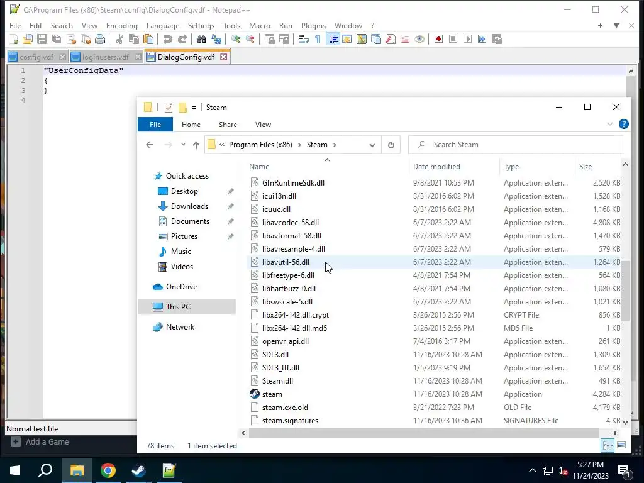
Task: Go up one folder in Explorer
Action: (196, 145)
